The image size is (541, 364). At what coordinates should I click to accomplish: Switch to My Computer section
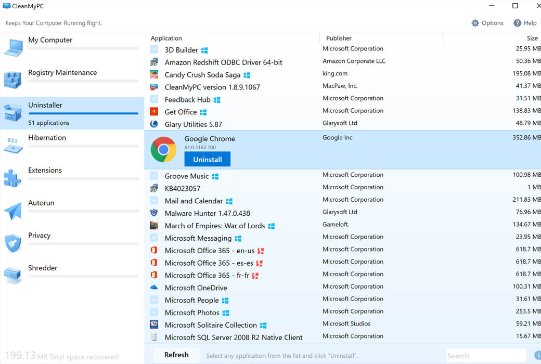[x=72, y=48]
